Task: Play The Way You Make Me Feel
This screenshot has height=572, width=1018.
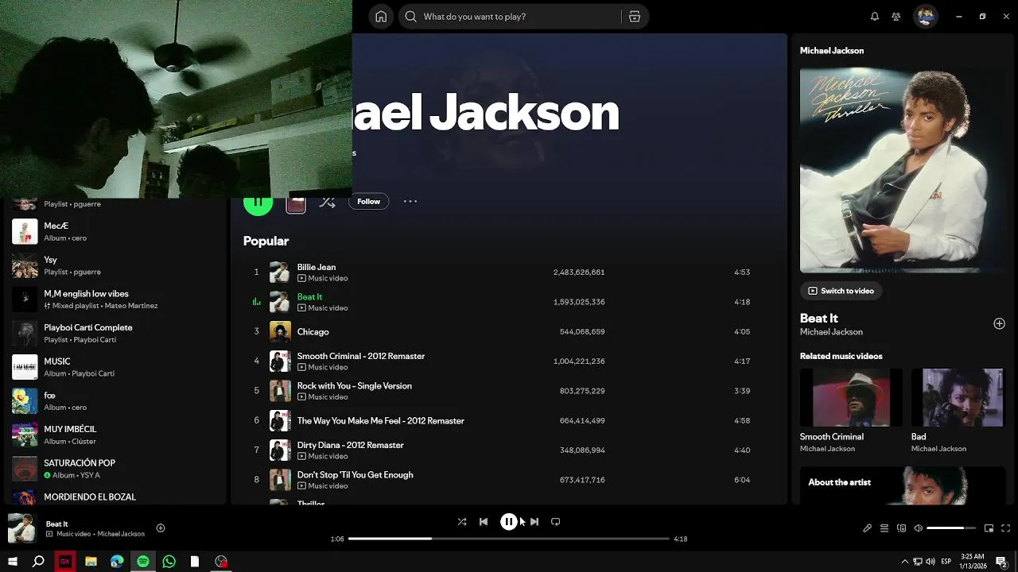Action: point(509,420)
